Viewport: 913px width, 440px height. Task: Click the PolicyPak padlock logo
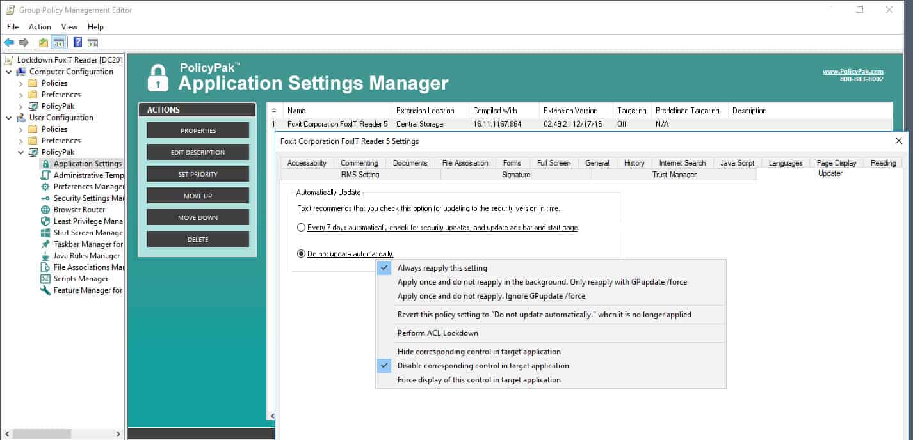(158, 77)
